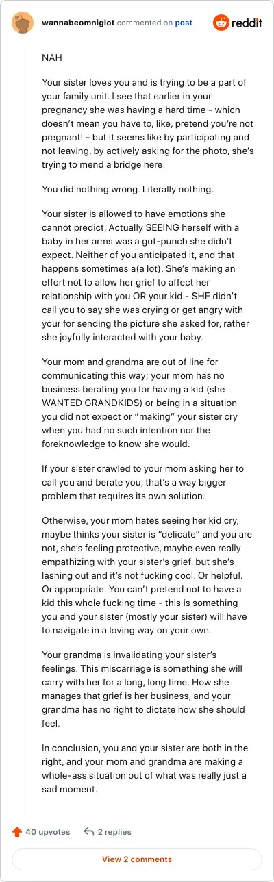Click the paragraph starting "Your mom and grandma"
The height and width of the screenshot is (882, 274).
point(135,403)
